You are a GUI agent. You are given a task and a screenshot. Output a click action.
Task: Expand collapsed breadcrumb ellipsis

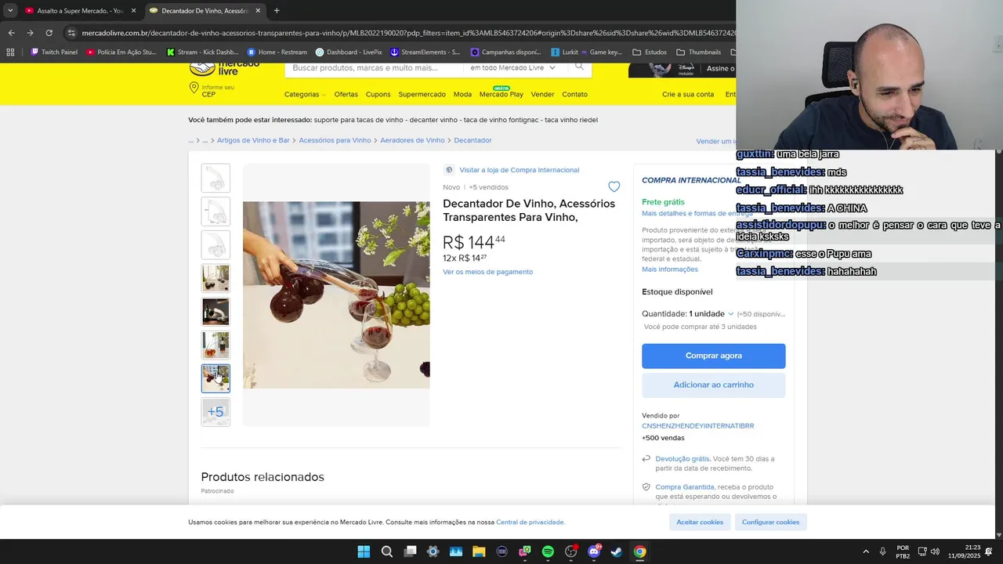click(x=190, y=140)
